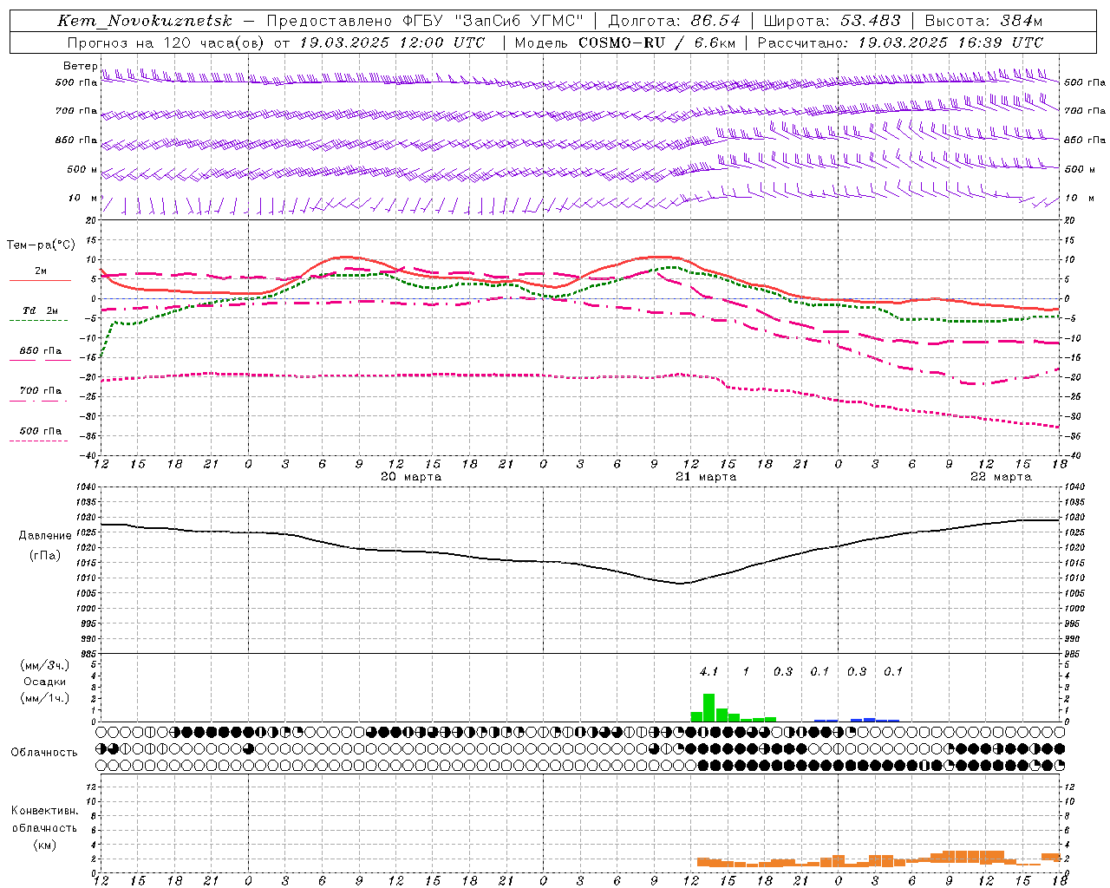Click the 'Осадки' precipitation label
Image resolution: width=1110 pixels, height=888 pixels.
[x=45, y=682]
